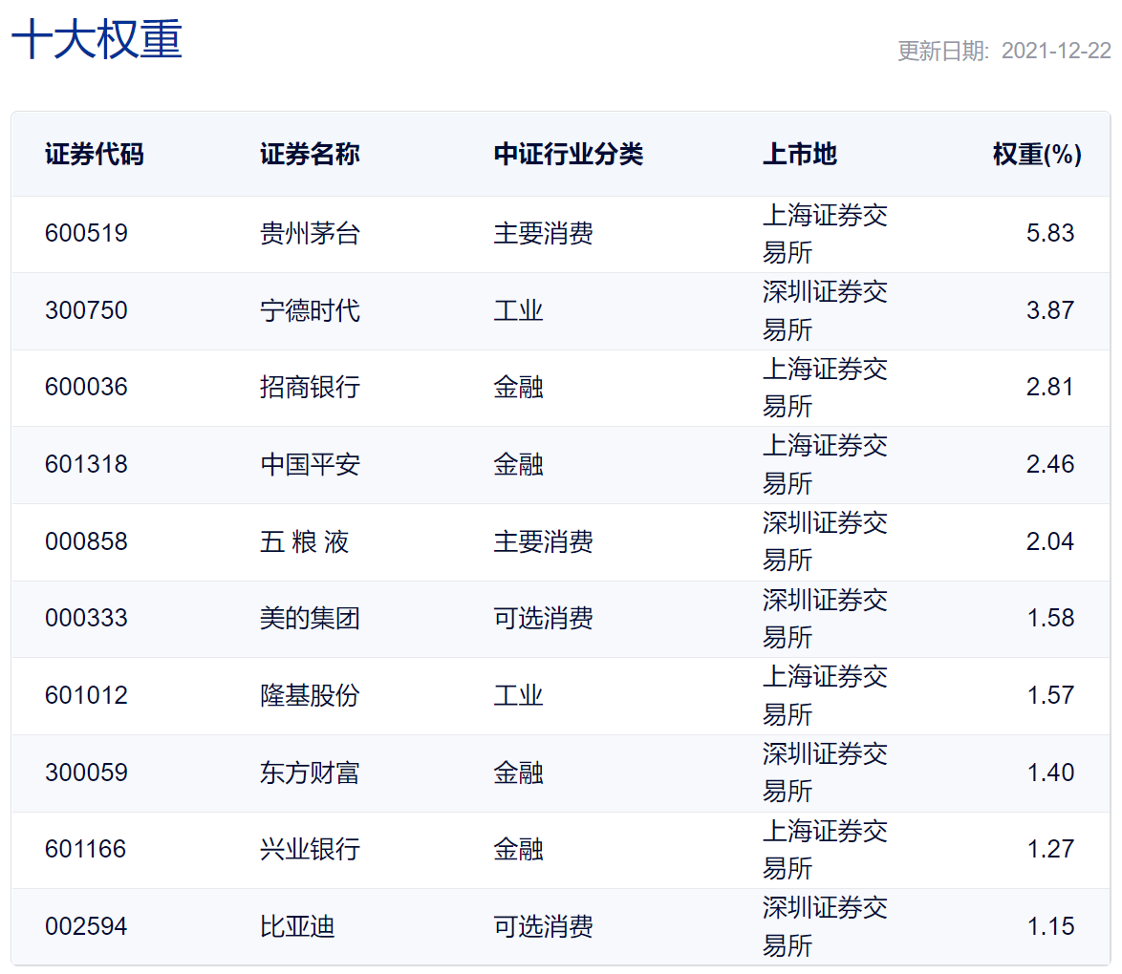Select the 比亚迪 security name
Screen dimensions: 1122x974
coord(297,926)
